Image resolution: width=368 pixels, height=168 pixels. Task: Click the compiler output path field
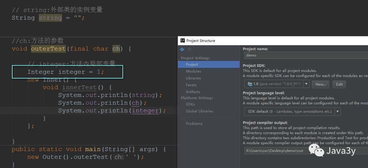point(306,151)
